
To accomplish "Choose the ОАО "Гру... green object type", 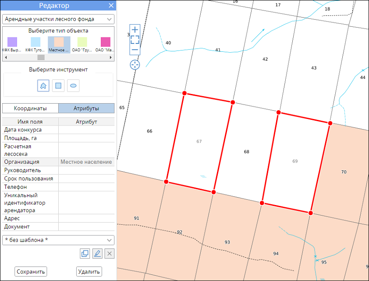I will 82,44.
